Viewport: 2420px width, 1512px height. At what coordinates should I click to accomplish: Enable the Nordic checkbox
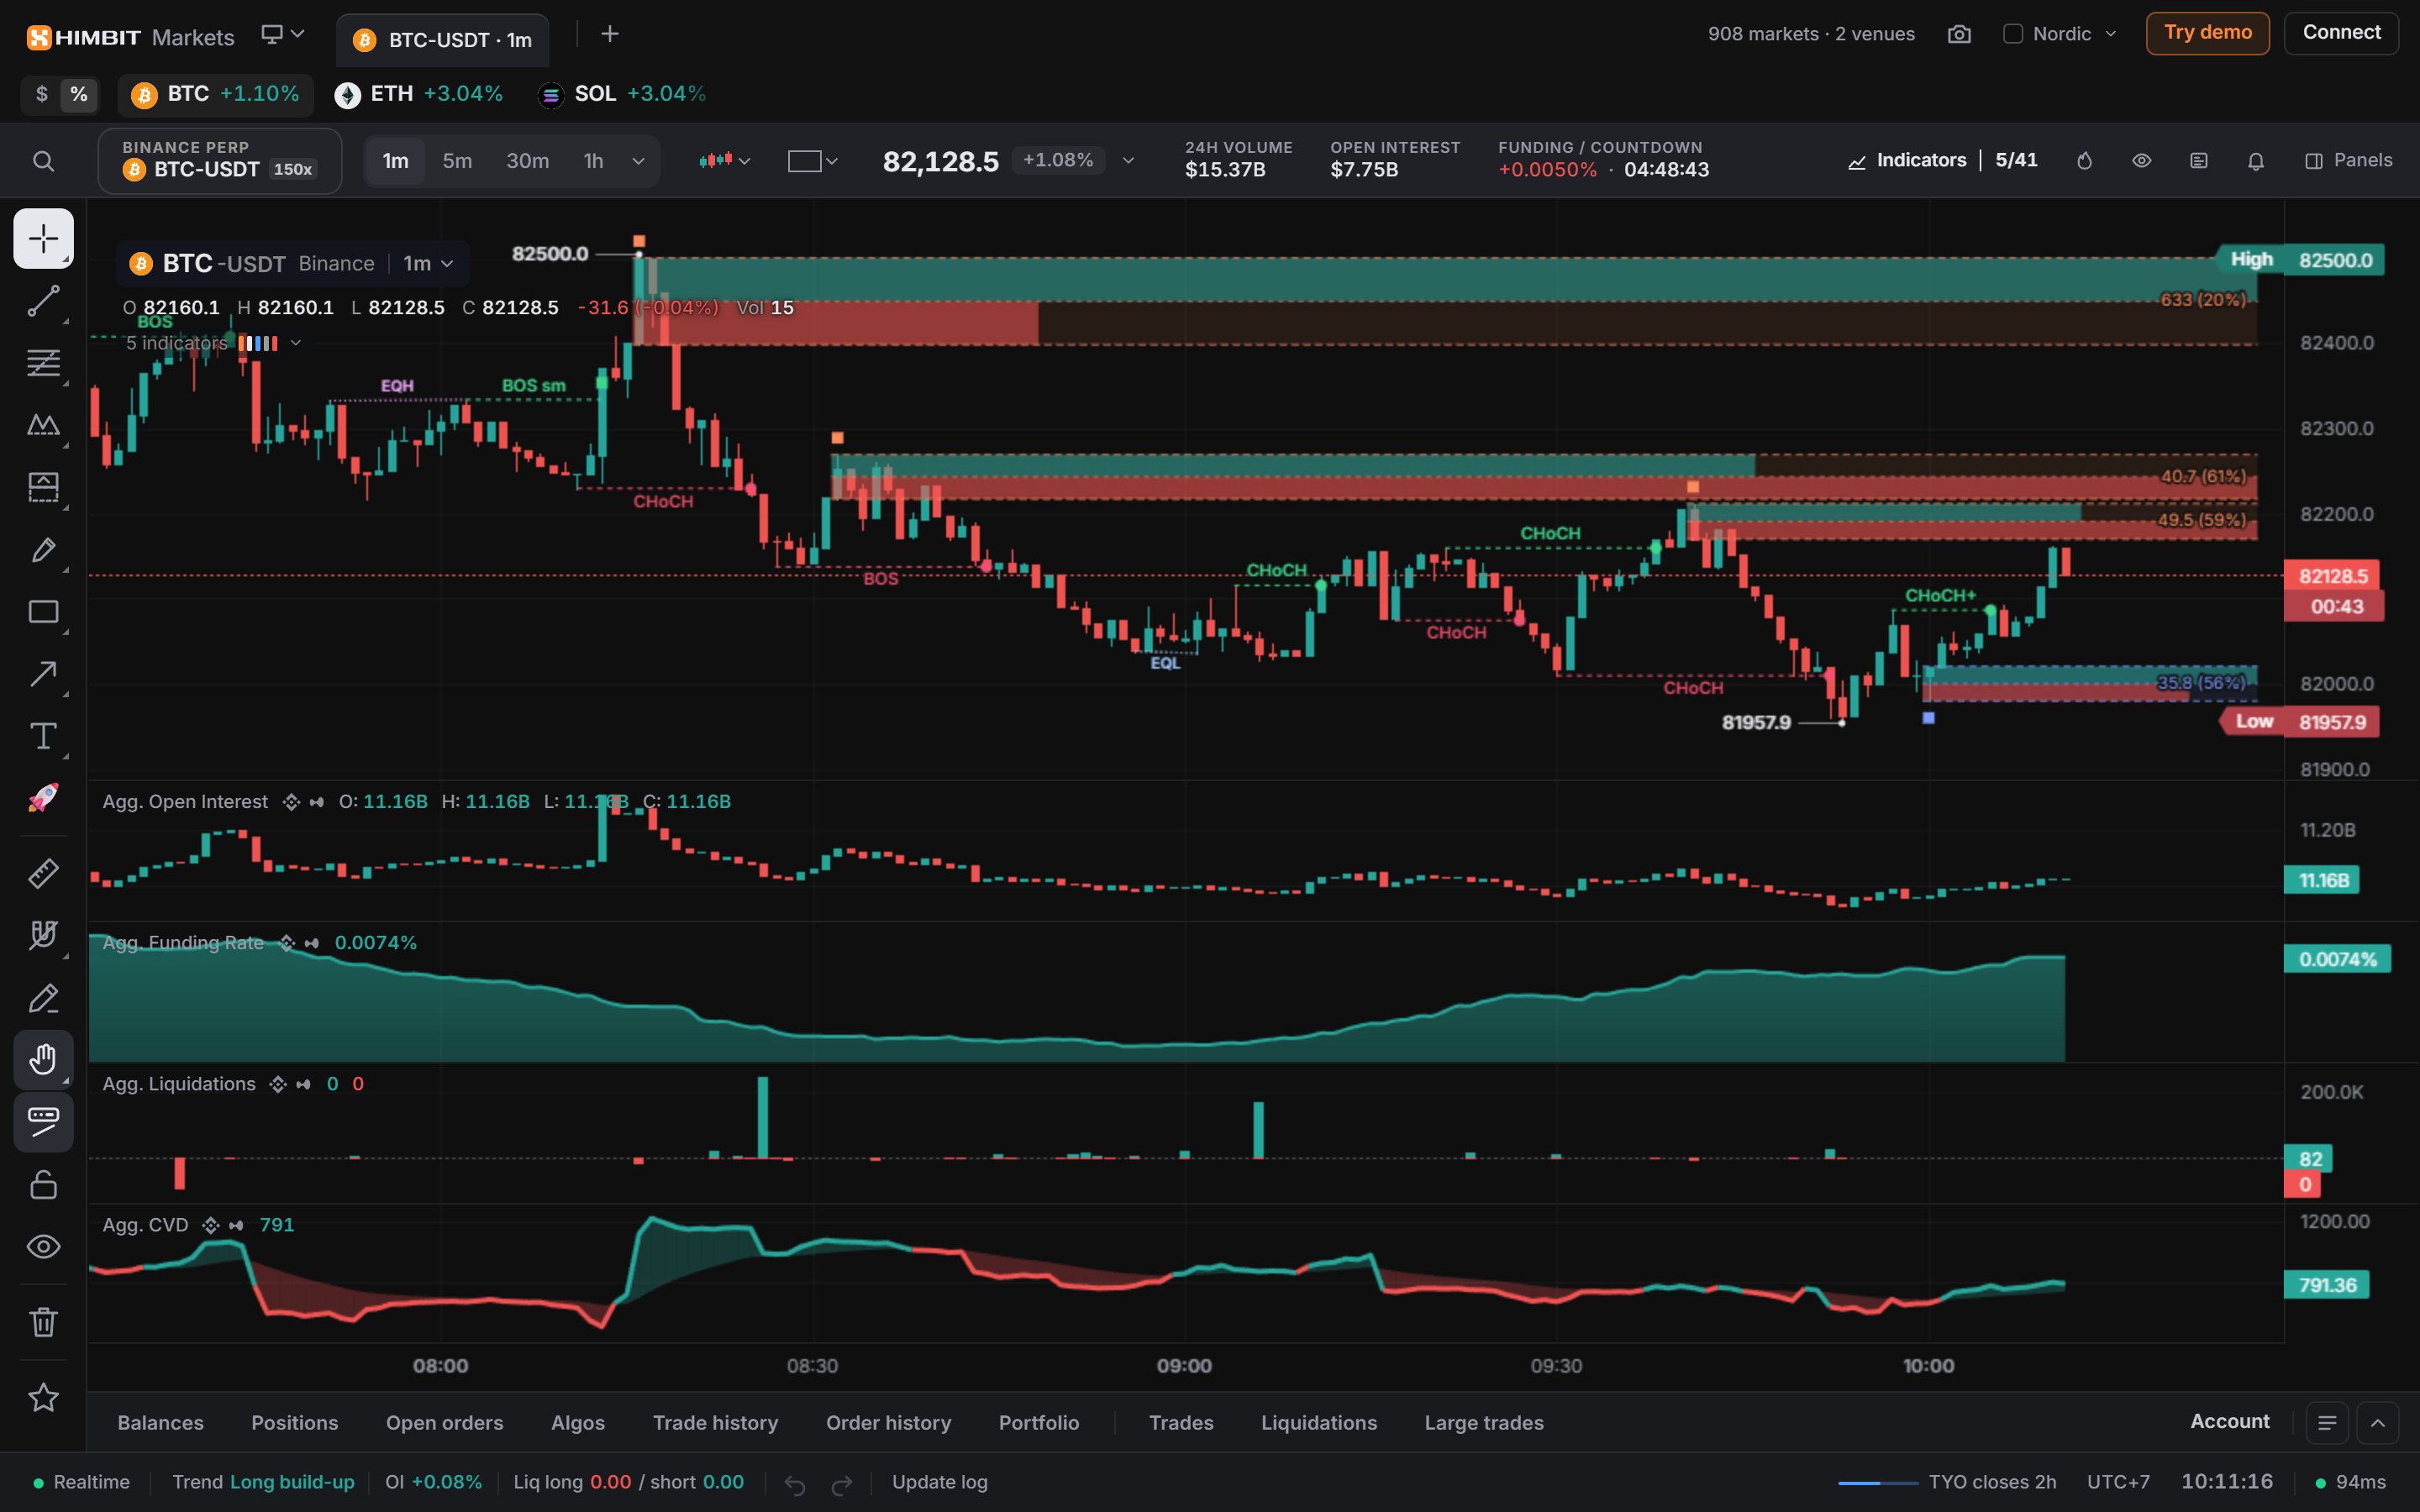pos(2013,34)
